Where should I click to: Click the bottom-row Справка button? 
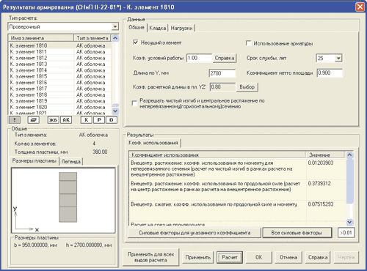(x=318, y=257)
